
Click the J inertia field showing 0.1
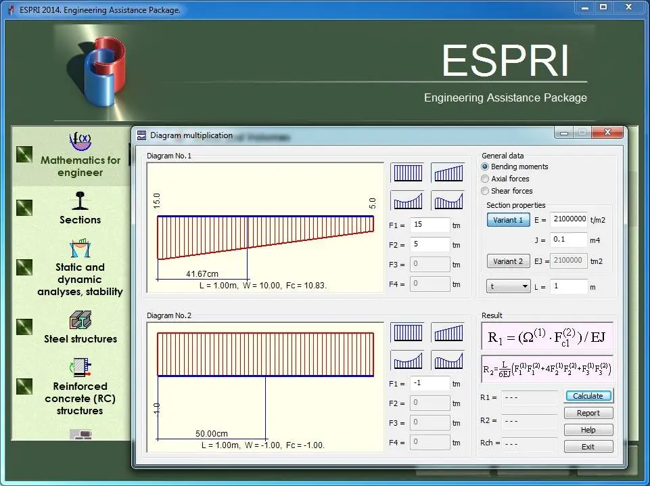[569, 240]
